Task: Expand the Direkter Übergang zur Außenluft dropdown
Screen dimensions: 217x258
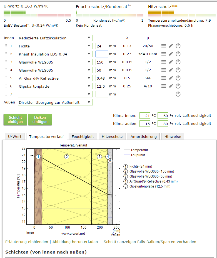Action: point(55,102)
